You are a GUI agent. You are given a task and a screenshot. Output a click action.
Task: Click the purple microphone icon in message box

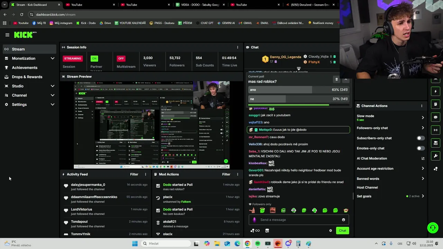(254, 220)
